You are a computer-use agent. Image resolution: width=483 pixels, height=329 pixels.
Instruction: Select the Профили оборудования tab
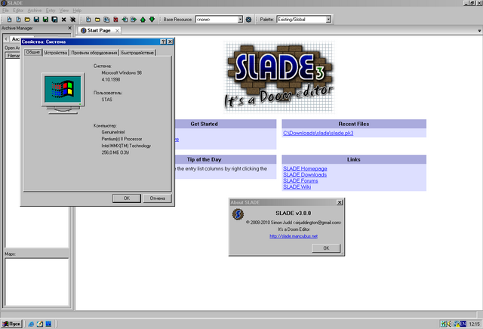[x=94, y=52]
